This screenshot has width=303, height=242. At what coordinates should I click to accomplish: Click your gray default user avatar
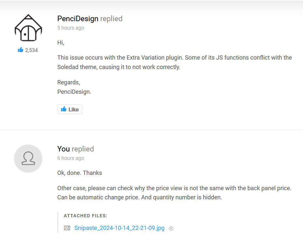pyautogui.click(x=28, y=158)
